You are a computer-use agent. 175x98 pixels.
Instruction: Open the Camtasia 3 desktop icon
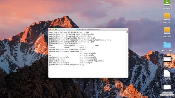(x=167, y=3)
